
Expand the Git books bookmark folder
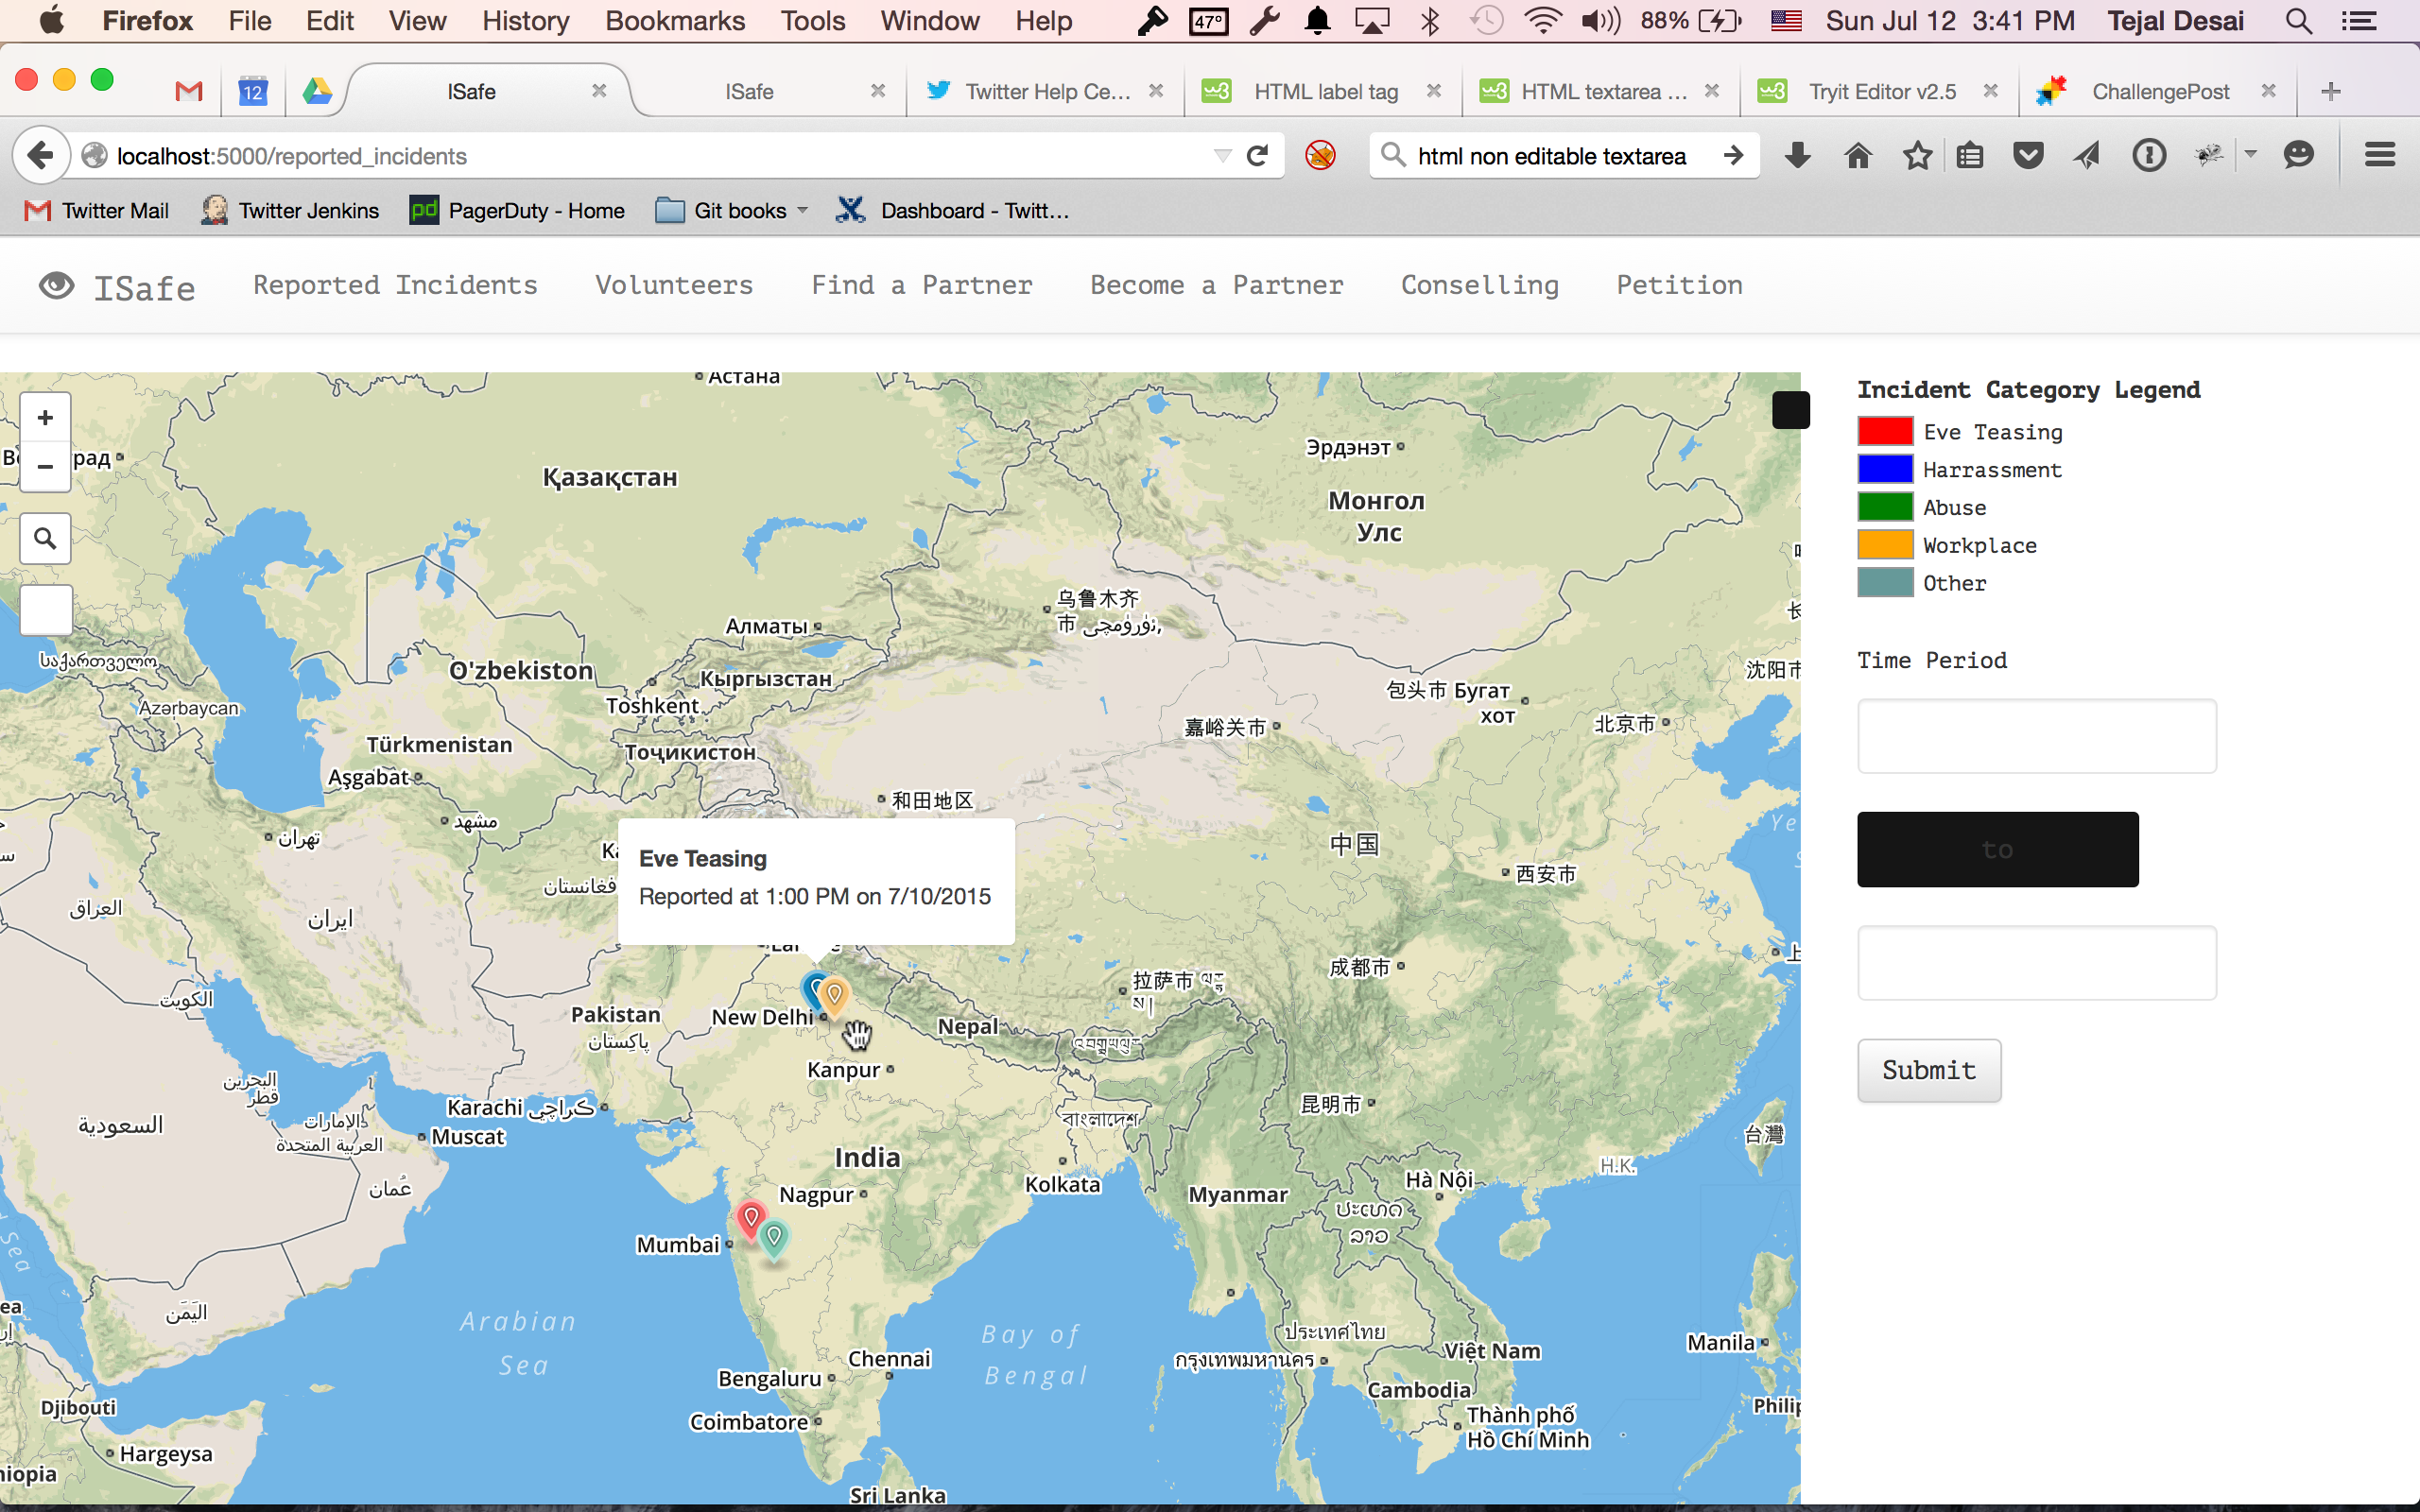731,211
